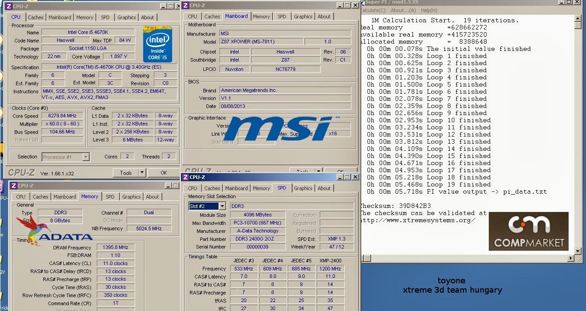Select Caches tab in SPD window

click(x=212, y=188)
